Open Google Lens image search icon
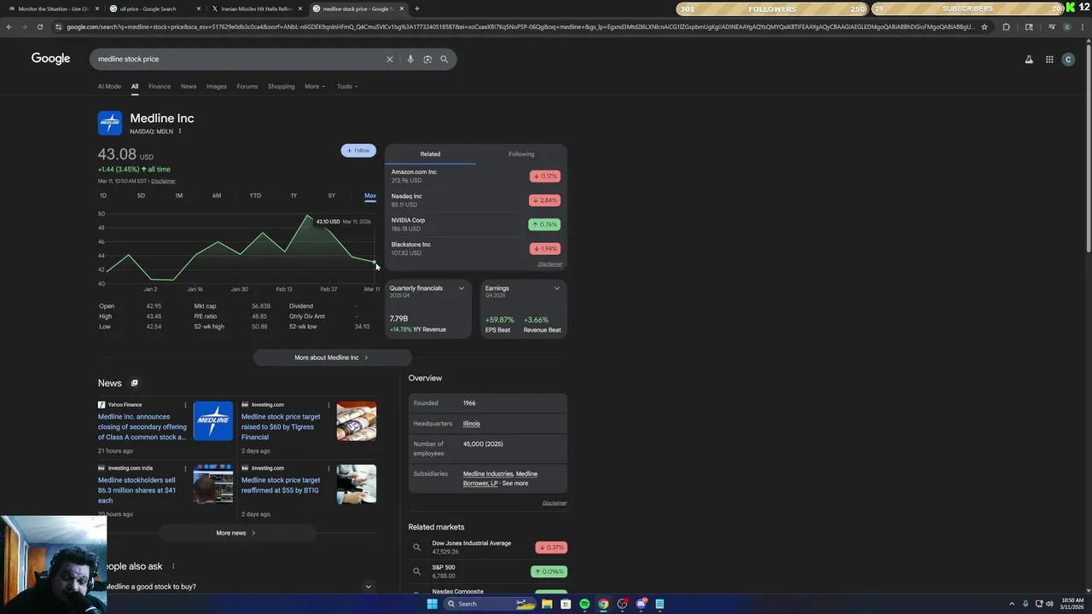This screenshot has width=1092, height=614. tap(427, 59)
